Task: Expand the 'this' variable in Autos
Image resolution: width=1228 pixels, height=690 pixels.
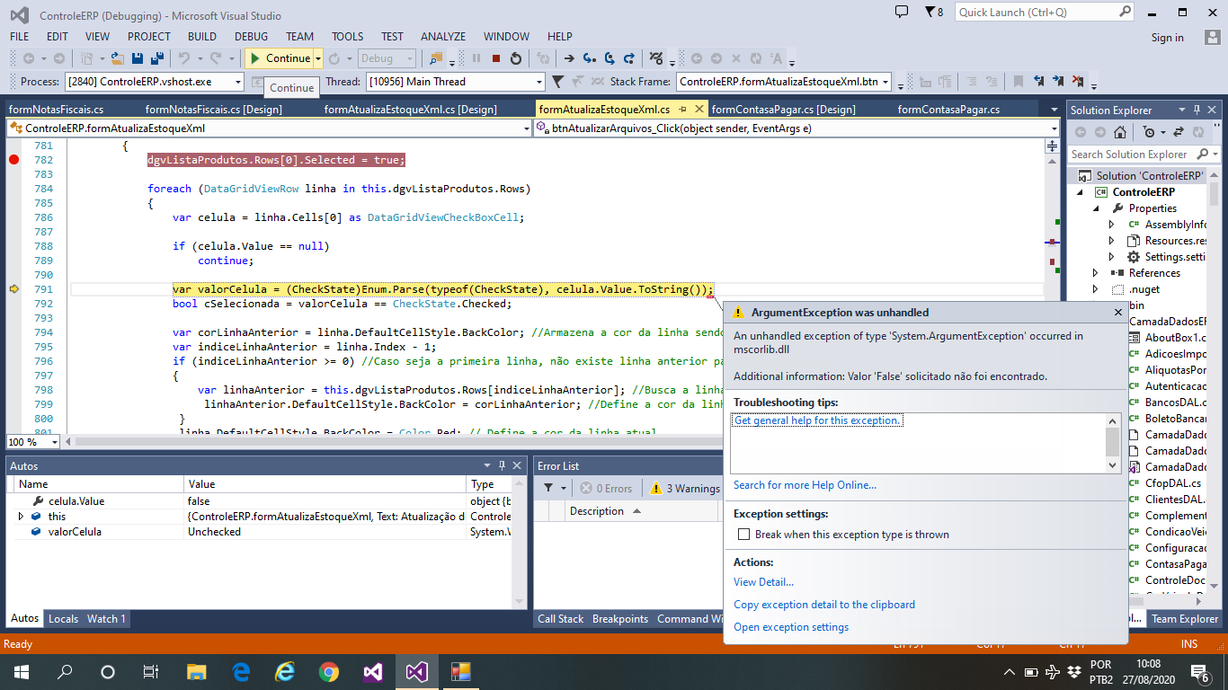Action: point(21,517)
